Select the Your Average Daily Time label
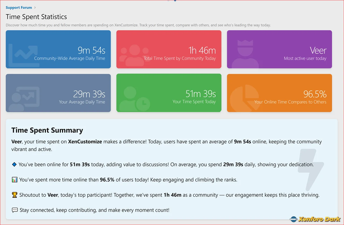 (x=82, y=102)
